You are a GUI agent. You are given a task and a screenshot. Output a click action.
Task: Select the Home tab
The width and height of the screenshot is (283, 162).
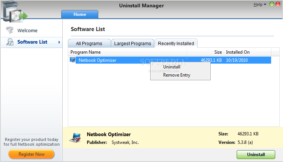click(80, 14)
